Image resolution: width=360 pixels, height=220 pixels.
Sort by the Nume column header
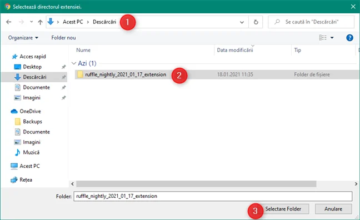83,50
